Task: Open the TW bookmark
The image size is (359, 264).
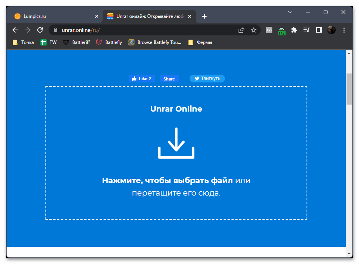Action: [49, 42]
